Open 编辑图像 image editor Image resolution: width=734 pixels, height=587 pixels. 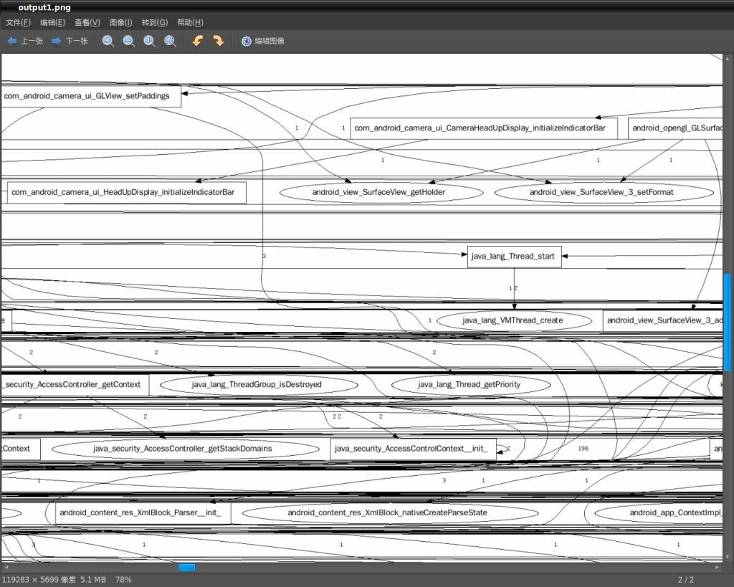click(x=263, y=42)
